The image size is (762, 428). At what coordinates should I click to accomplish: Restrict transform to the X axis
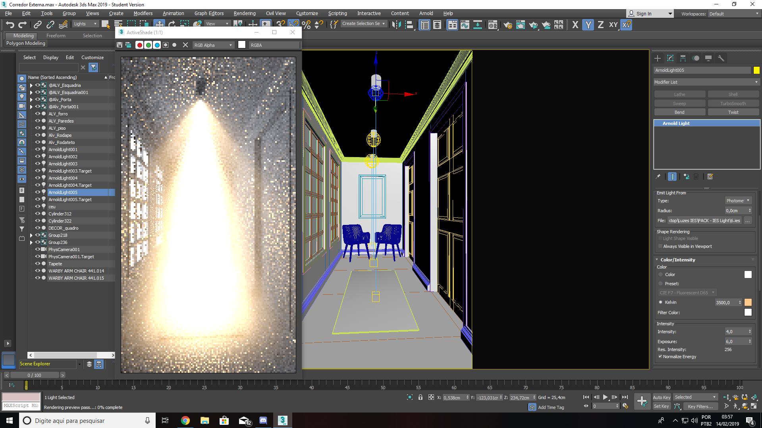(575, 25)
